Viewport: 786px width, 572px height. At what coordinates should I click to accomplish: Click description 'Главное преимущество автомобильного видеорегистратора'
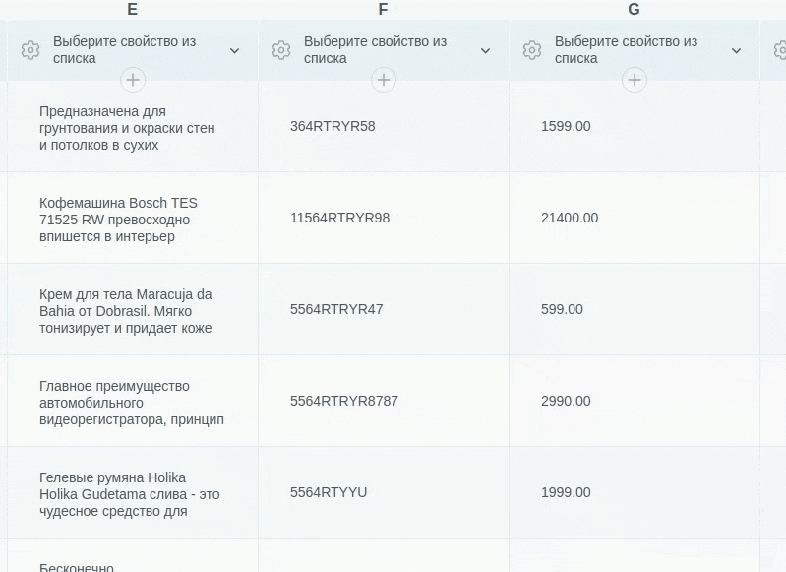click(132, 403)
